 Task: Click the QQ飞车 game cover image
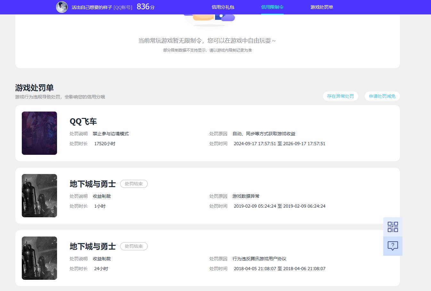pos(39,133)
